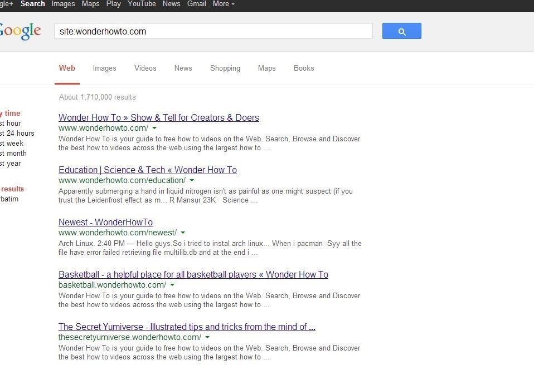Open dropdown arrow next to basketball.wonderhowto.com/
This screenshot has height=365, width=534.
click(x=172, y=285)
